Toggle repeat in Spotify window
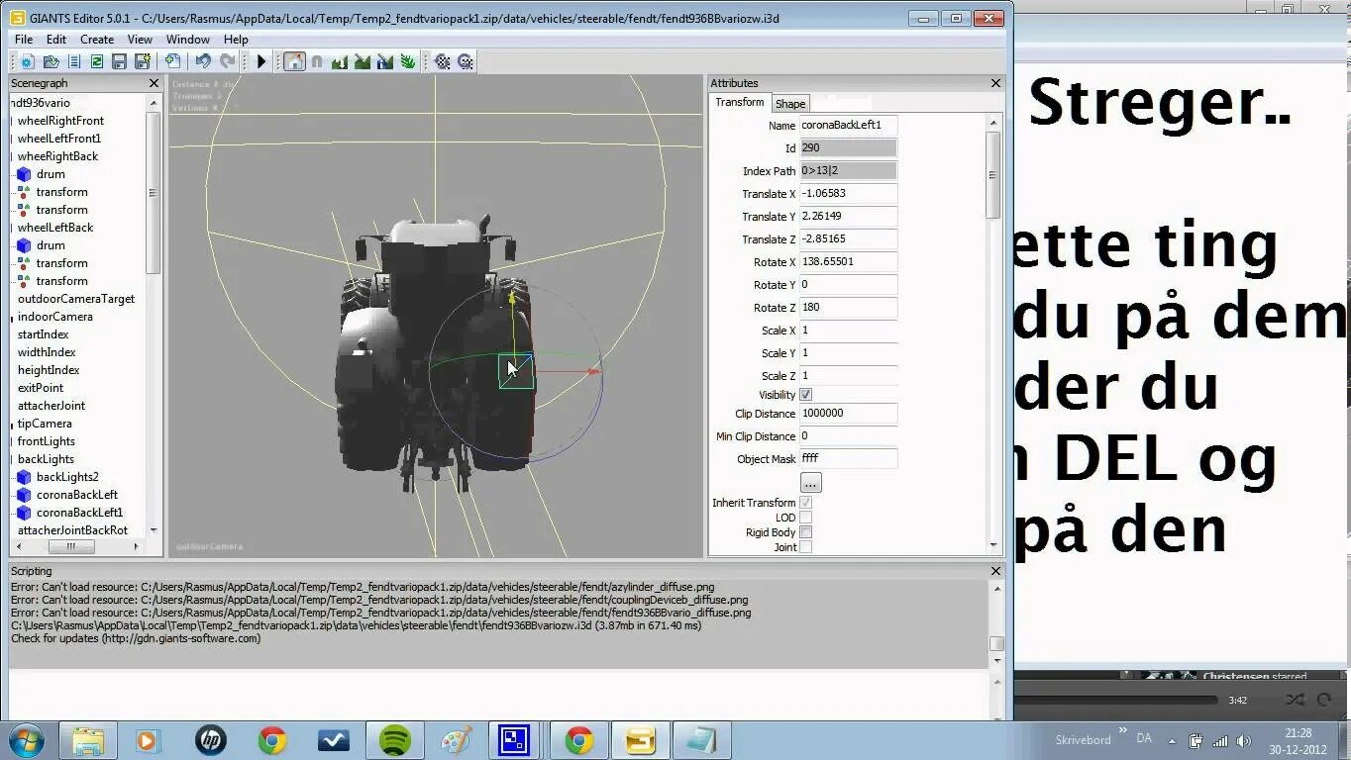The width and height of the screenshot is (1351, 760). pos(1324,700)
